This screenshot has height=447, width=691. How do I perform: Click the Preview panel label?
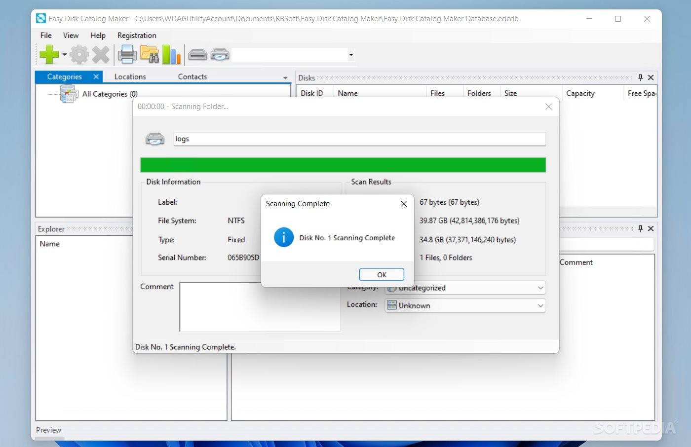48,430
